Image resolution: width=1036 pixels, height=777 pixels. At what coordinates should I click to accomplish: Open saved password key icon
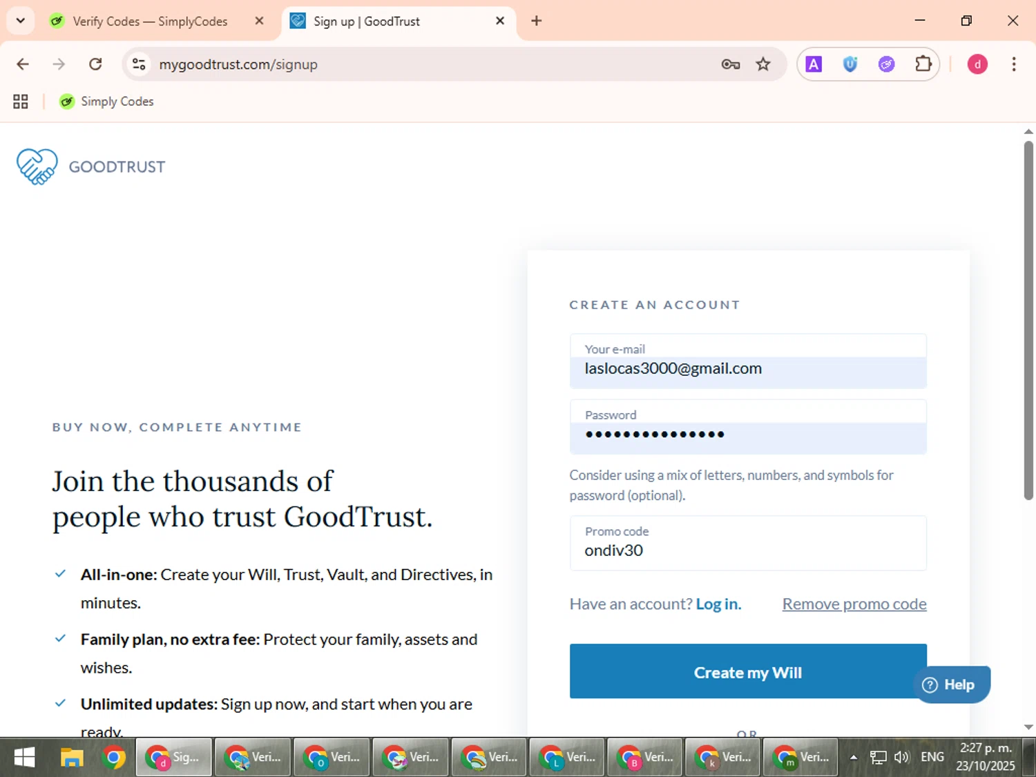pos(730,64)
